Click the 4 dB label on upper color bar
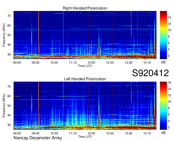 pyautogui.click(x=169, y=49)
